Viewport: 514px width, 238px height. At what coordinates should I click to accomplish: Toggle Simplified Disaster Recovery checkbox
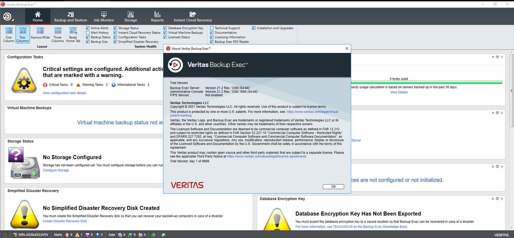click(x=115, y=42)
